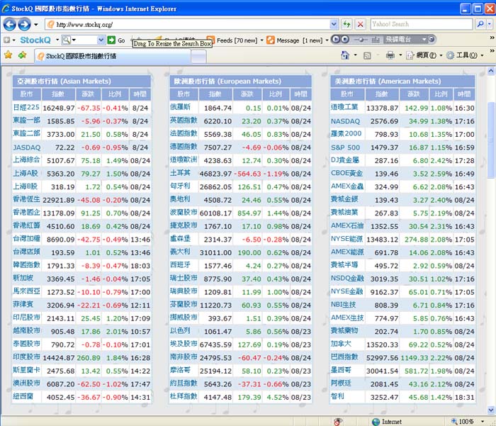Open the CBOE黃金 index link
The image size is (496, 426).
coord(346,174)
